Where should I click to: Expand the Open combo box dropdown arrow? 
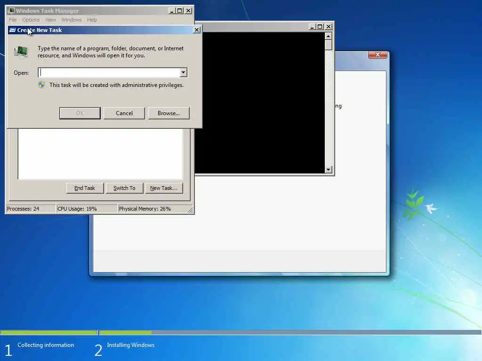click(x=183, y=73)
